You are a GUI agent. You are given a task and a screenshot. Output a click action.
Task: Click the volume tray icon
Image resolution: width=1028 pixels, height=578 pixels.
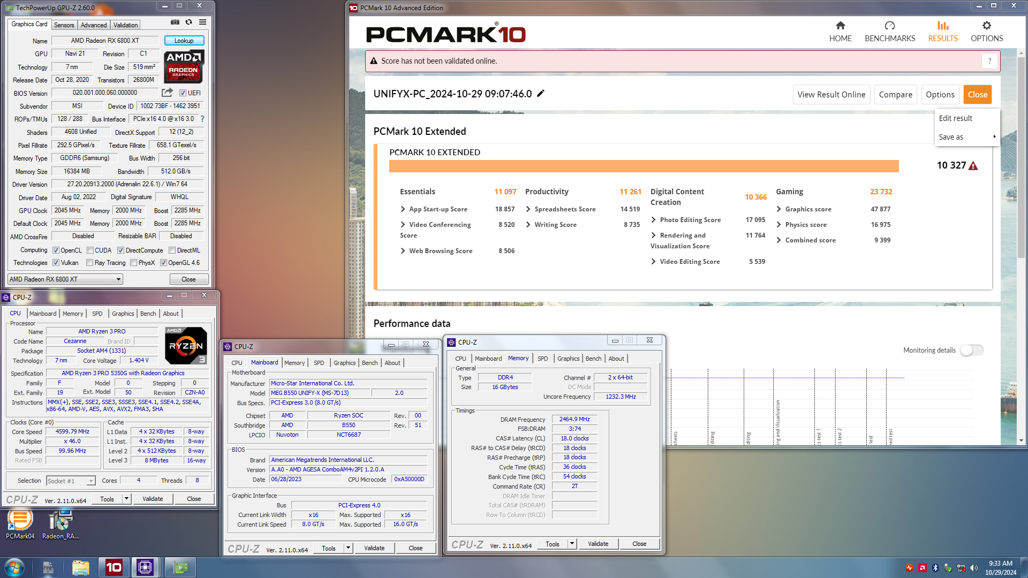(974, 568)
